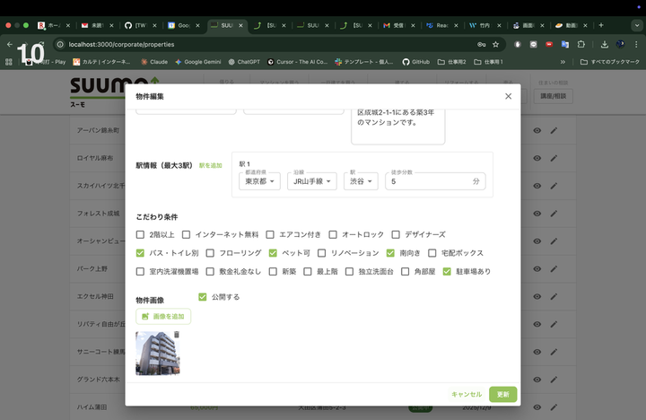Uncheck the バス・トイレ別 checkbox
The width and height of the screenshot is (646, 420).
click(x=140, y=253)
